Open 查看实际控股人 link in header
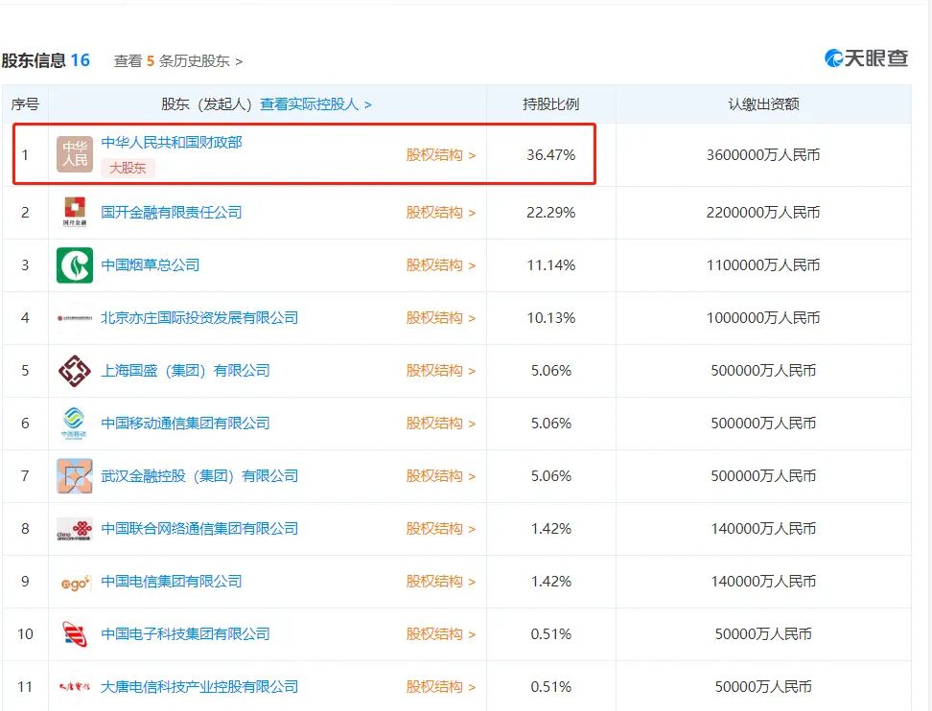 click(x=315, y=104)
